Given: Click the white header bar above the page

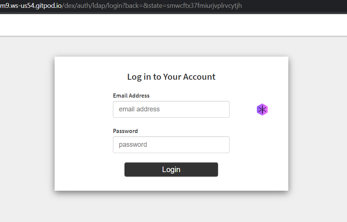Looking at the screenshot, I should coord(173,25).
